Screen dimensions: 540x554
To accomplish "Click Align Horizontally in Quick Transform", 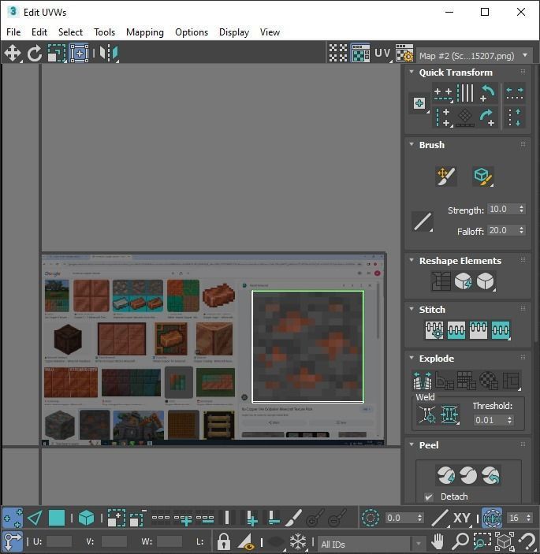I will (443, 94).
